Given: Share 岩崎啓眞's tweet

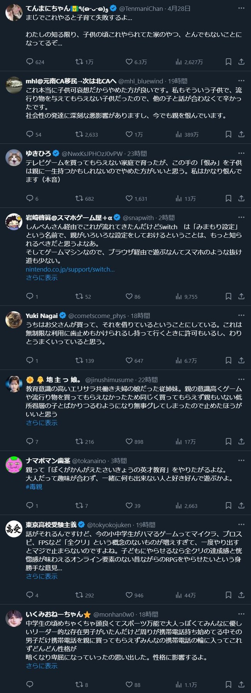Looking at the screenshot, I should click(241, 297).
